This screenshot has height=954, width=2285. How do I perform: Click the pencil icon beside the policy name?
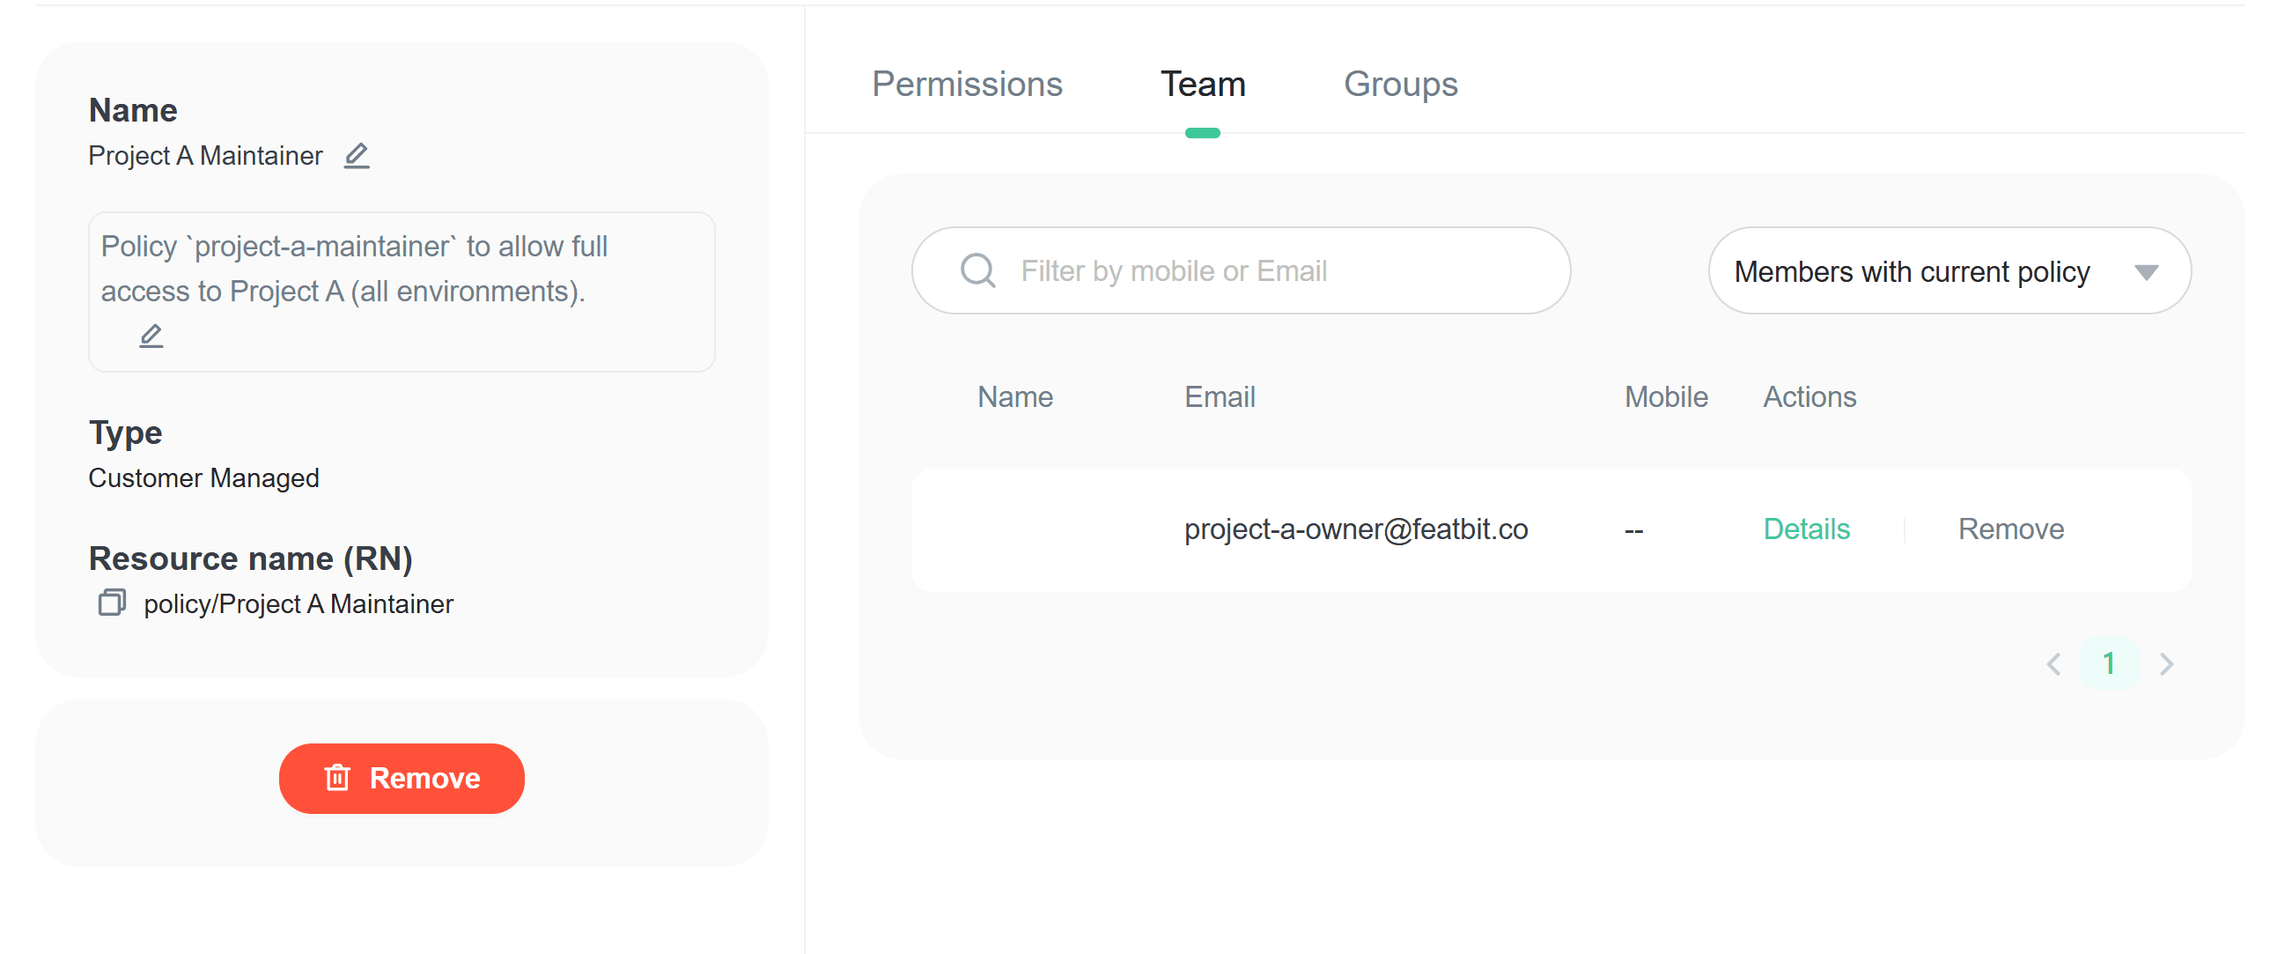[357, 156]
